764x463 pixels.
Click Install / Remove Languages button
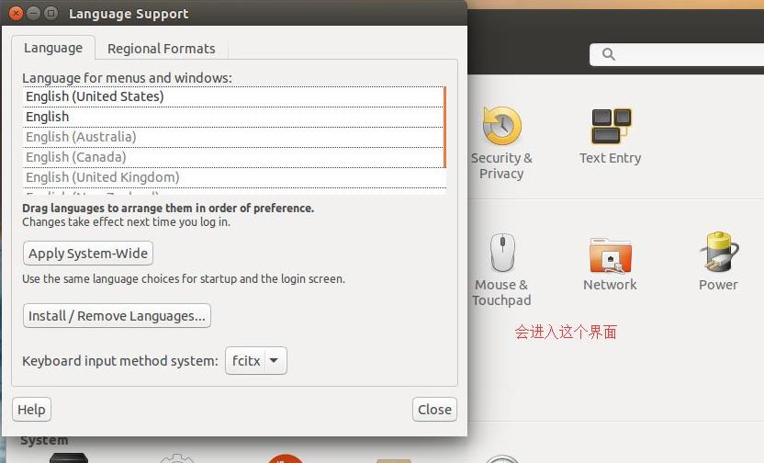click(117, 316)
